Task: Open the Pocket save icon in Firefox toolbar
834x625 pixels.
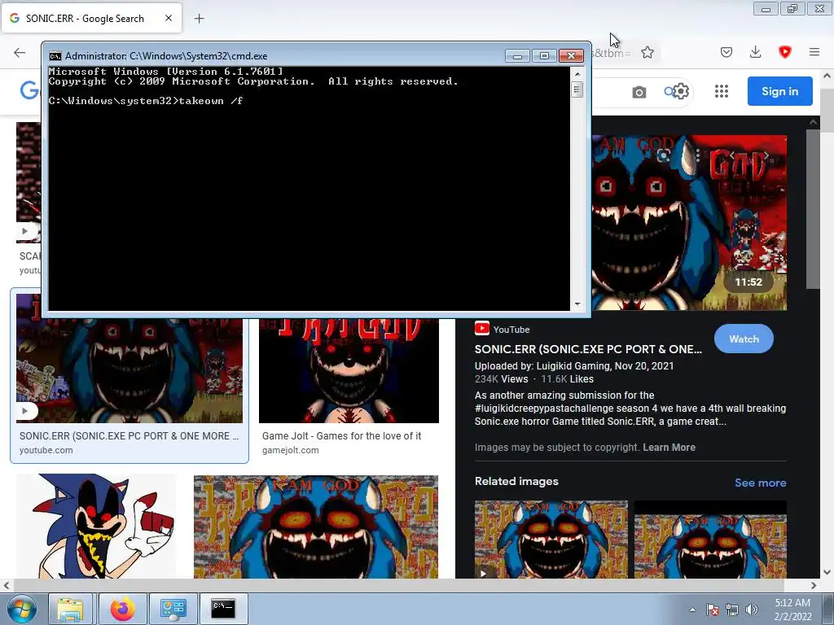Action: click(x=726, y=52)
